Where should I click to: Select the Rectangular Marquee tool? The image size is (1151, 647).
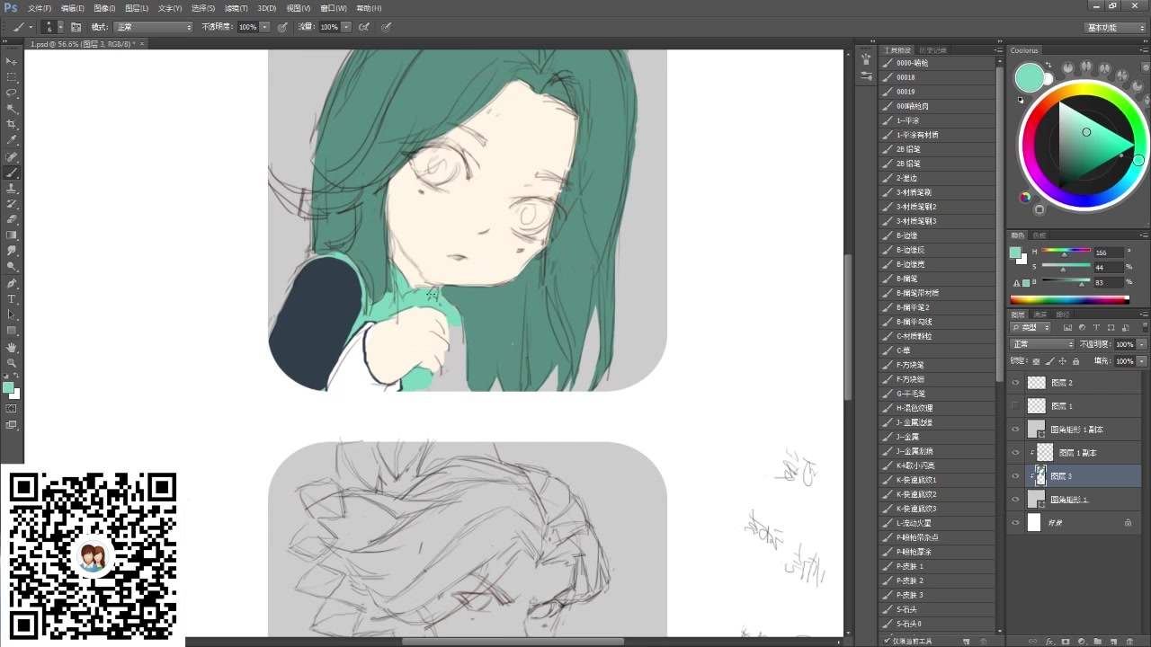[12, 77]
